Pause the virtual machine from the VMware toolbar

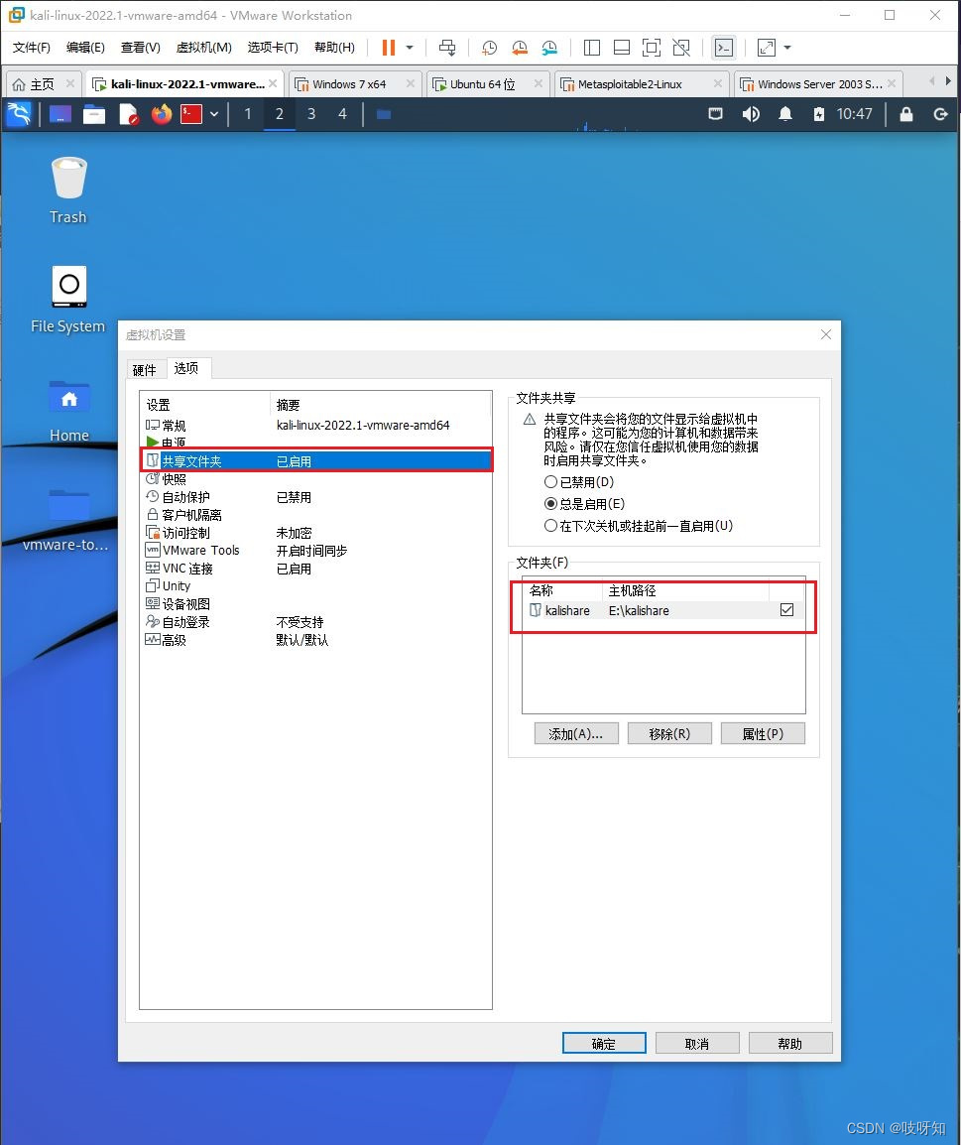pos(388,48)
